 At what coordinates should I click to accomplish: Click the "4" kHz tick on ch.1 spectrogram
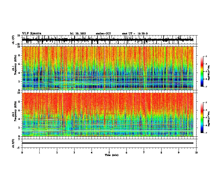pyautogui.click(x=19, y=73)
